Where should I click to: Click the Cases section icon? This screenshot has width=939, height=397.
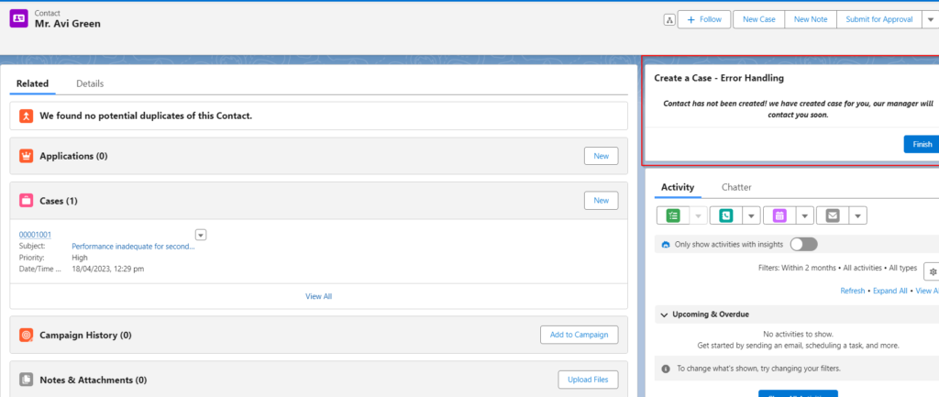click(x=27, y=200)
